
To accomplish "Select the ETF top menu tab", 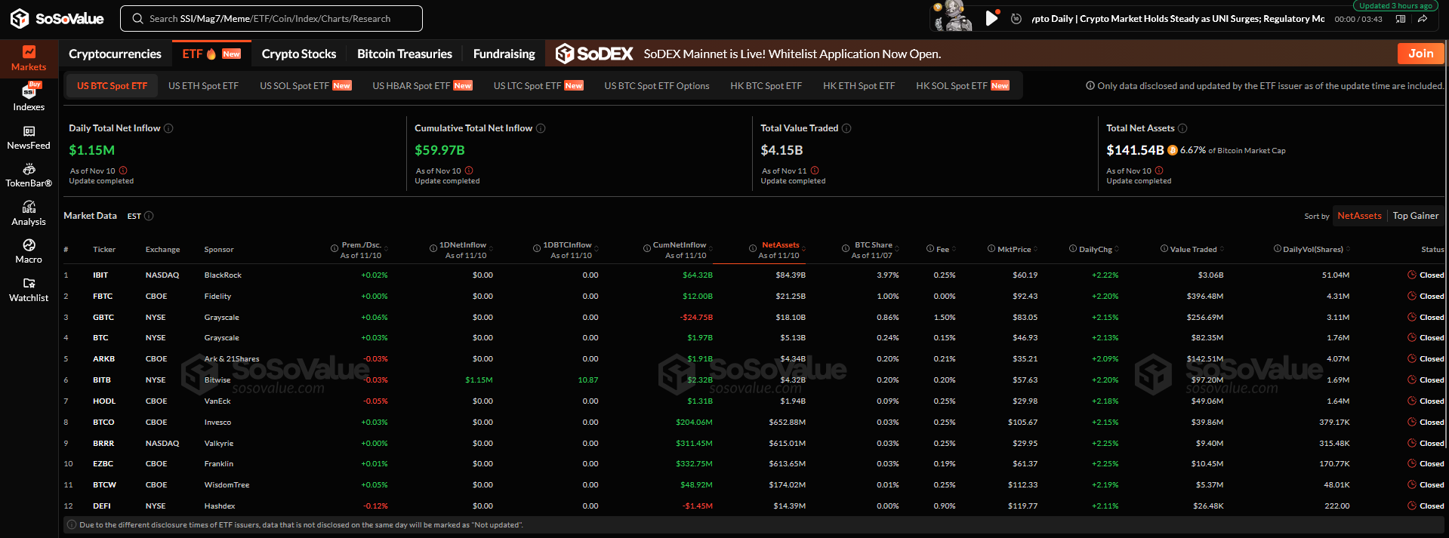I will tap(211, 54).
